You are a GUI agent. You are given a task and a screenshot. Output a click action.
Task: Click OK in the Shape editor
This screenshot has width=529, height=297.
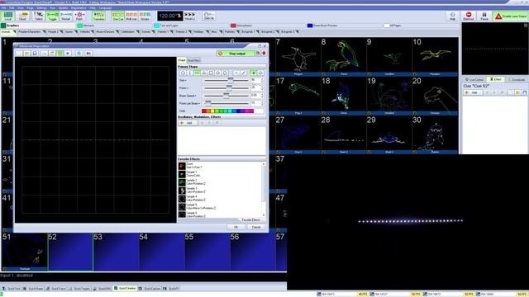tap(236, 227)
